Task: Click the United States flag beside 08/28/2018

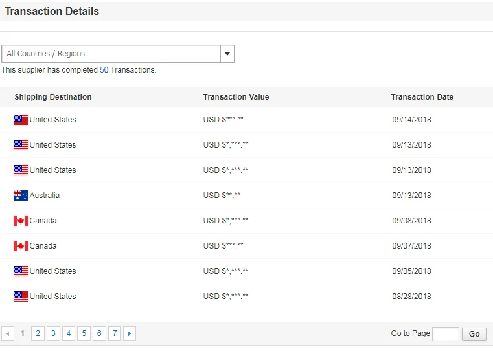Action: tap(21, 297)
